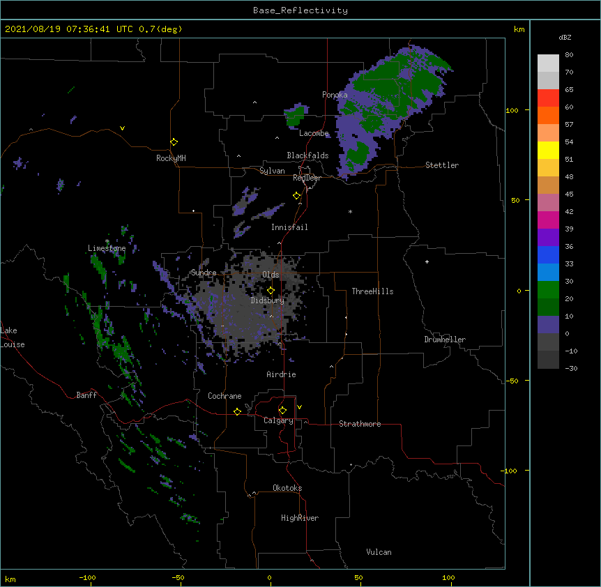Select the yellow 51-54 dBZ color swatch
The height and width of the screenshot is (587, 601).
click(548, 150)
